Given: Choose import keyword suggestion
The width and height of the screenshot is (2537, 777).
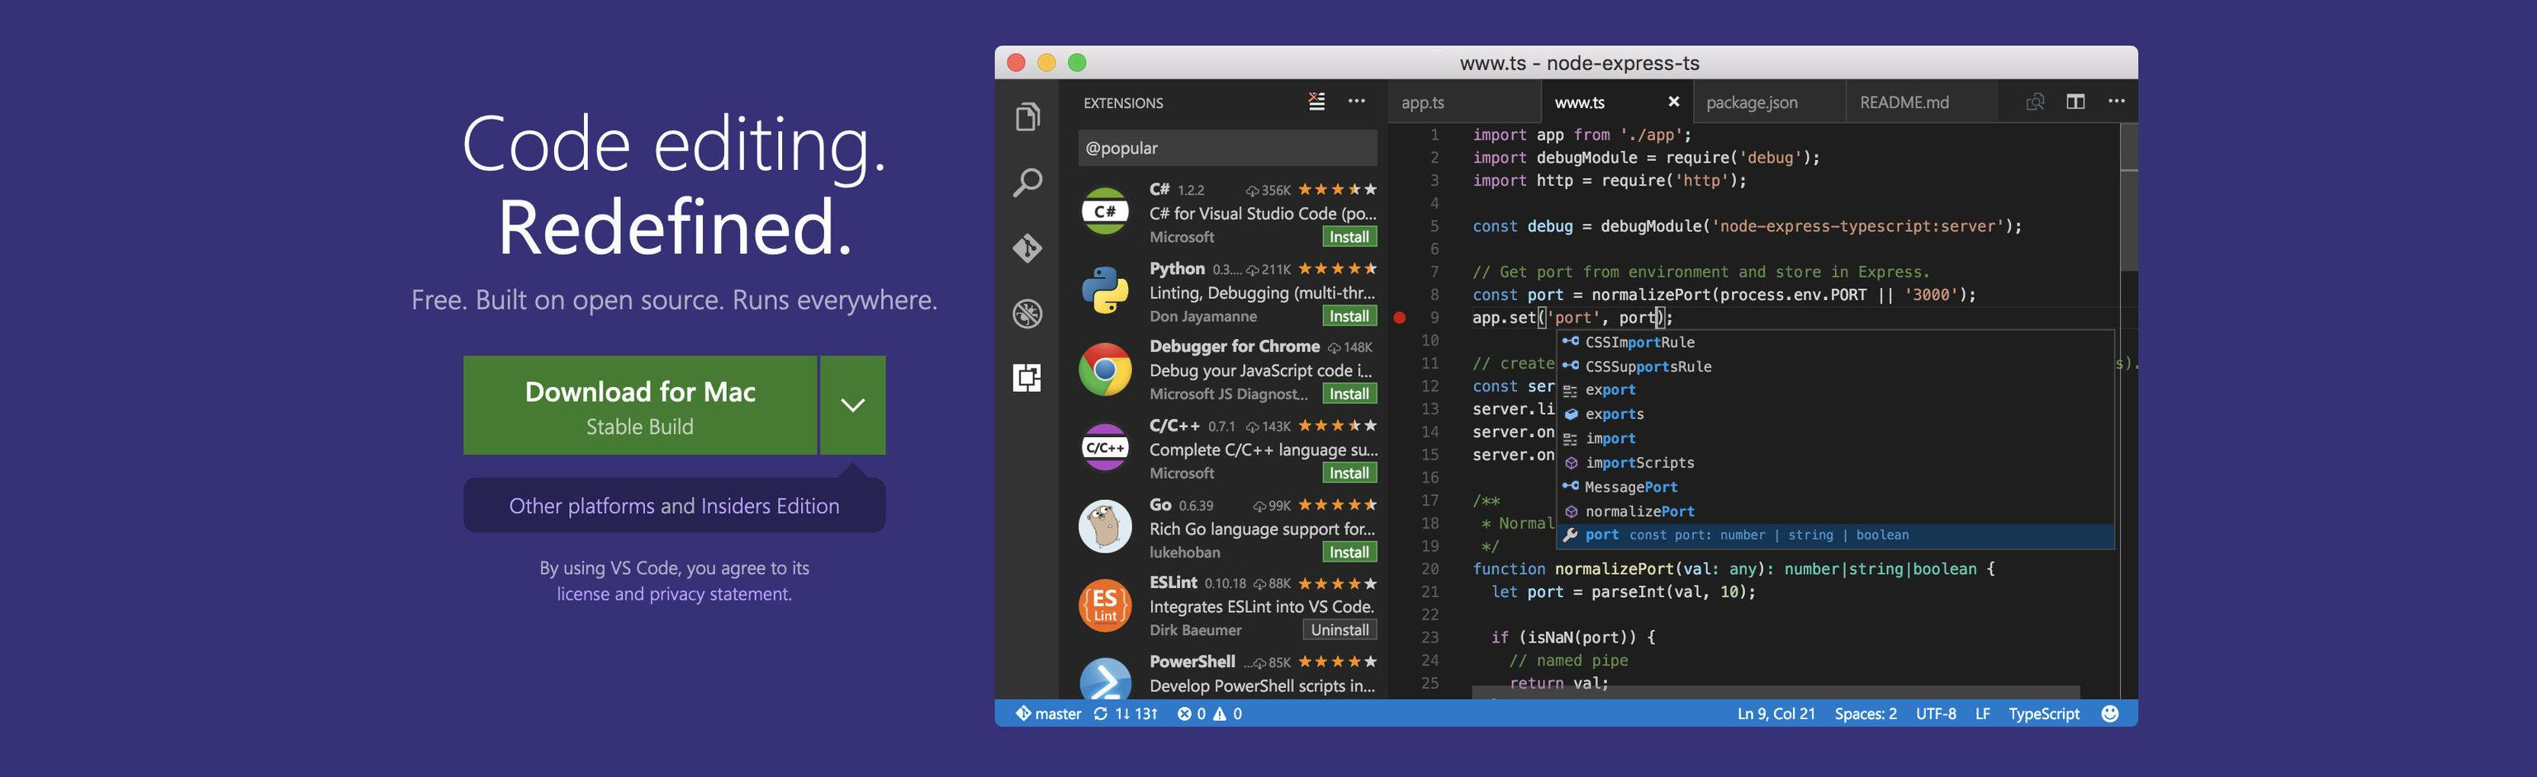Looking at the screenshot, I should click(1834, 439).
